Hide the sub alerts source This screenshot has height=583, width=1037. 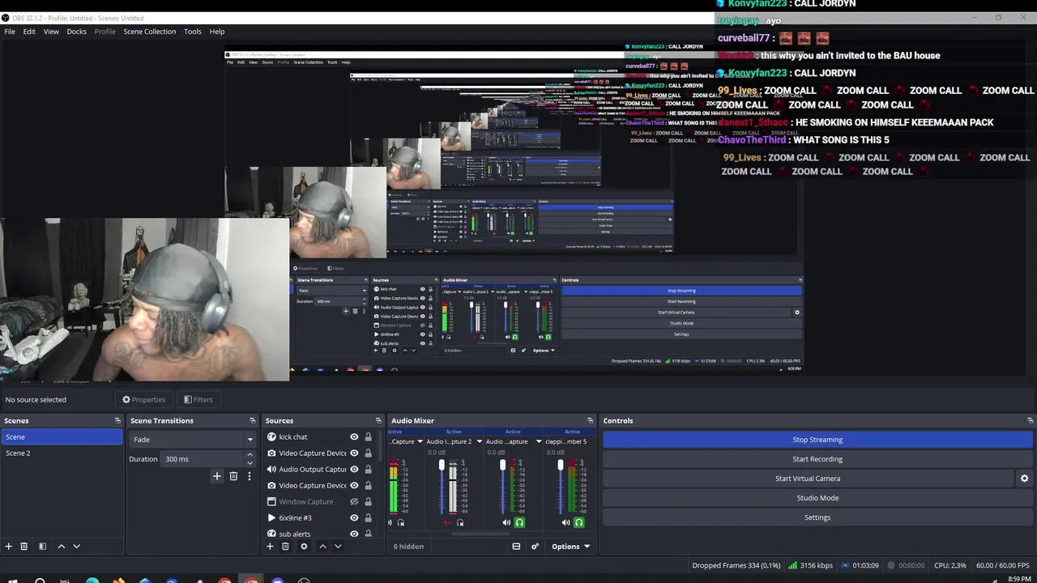354,534
